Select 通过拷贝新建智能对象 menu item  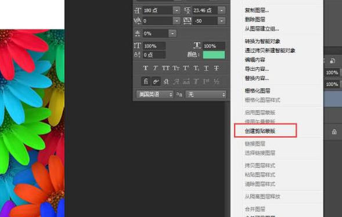click(x=270, y=50)
